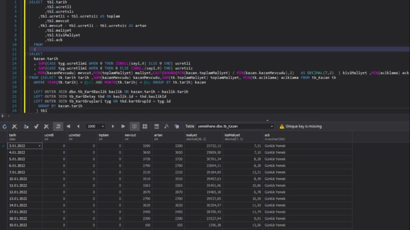Click the artan column header

click(168, 137)
